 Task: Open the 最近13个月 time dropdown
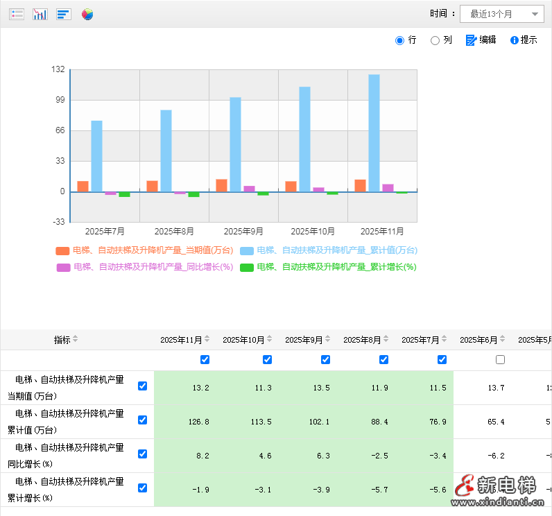click(x=501, y=14)
